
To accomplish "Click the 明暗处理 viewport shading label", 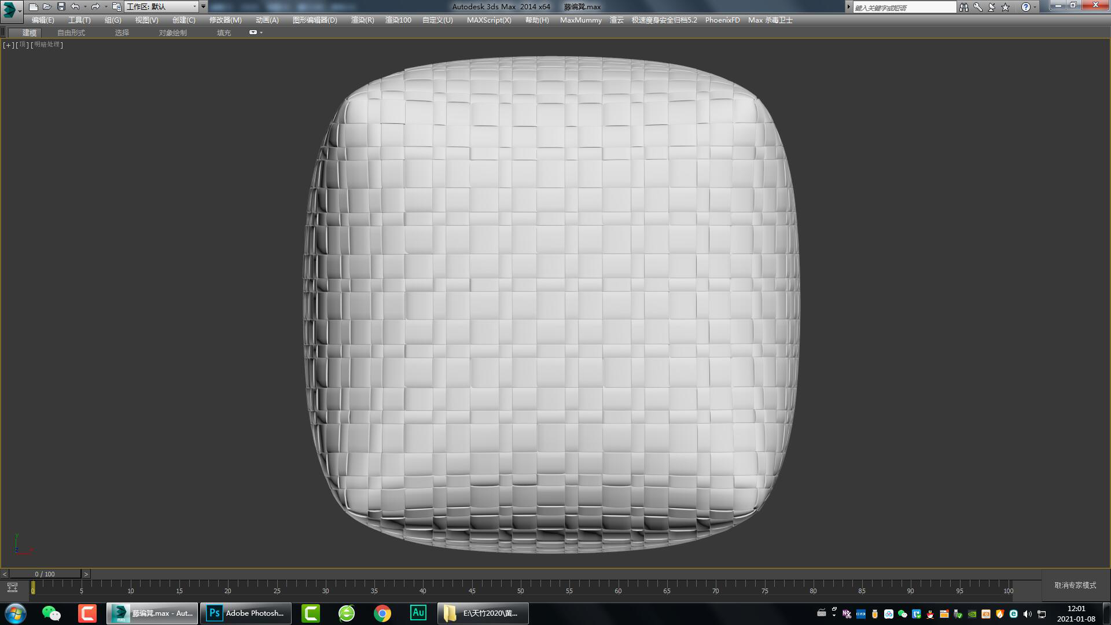I will click(47, 45).
